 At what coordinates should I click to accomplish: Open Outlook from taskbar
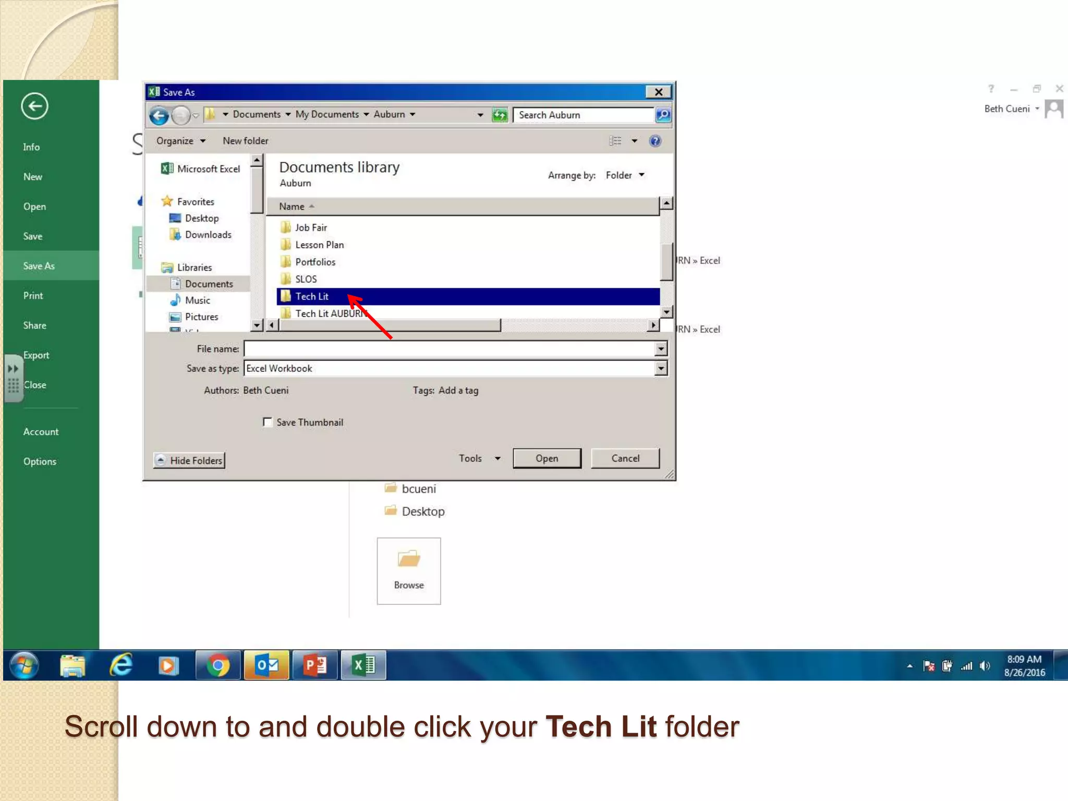(x=267, y=665)
